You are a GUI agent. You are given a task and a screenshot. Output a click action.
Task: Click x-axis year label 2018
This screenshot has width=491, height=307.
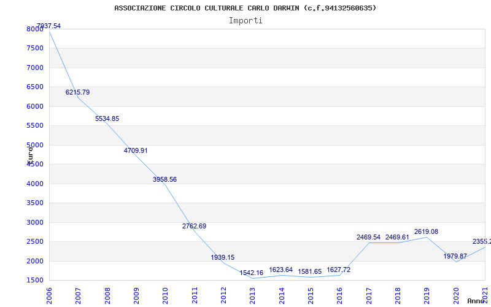pyautogui.click(x=398, y=296)
